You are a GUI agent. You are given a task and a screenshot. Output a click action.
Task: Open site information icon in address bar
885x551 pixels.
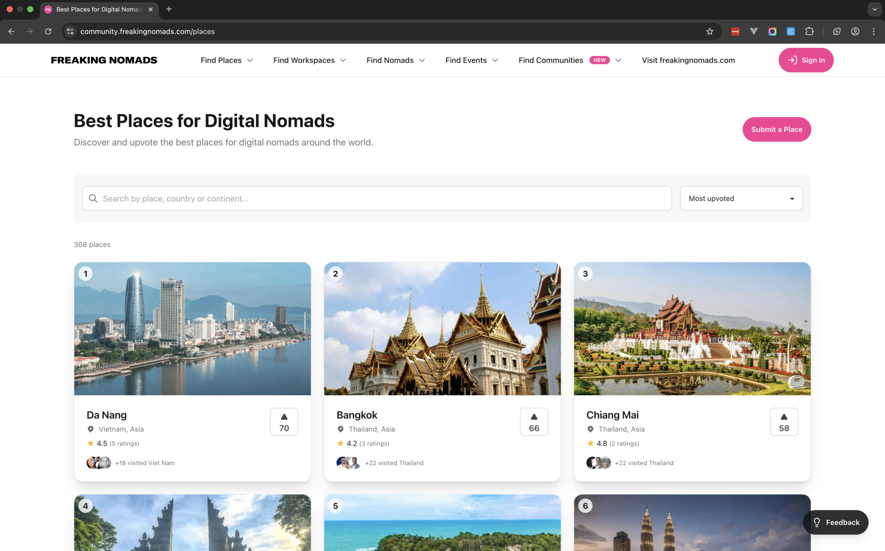pyautogui.click(x=70, y=31)
